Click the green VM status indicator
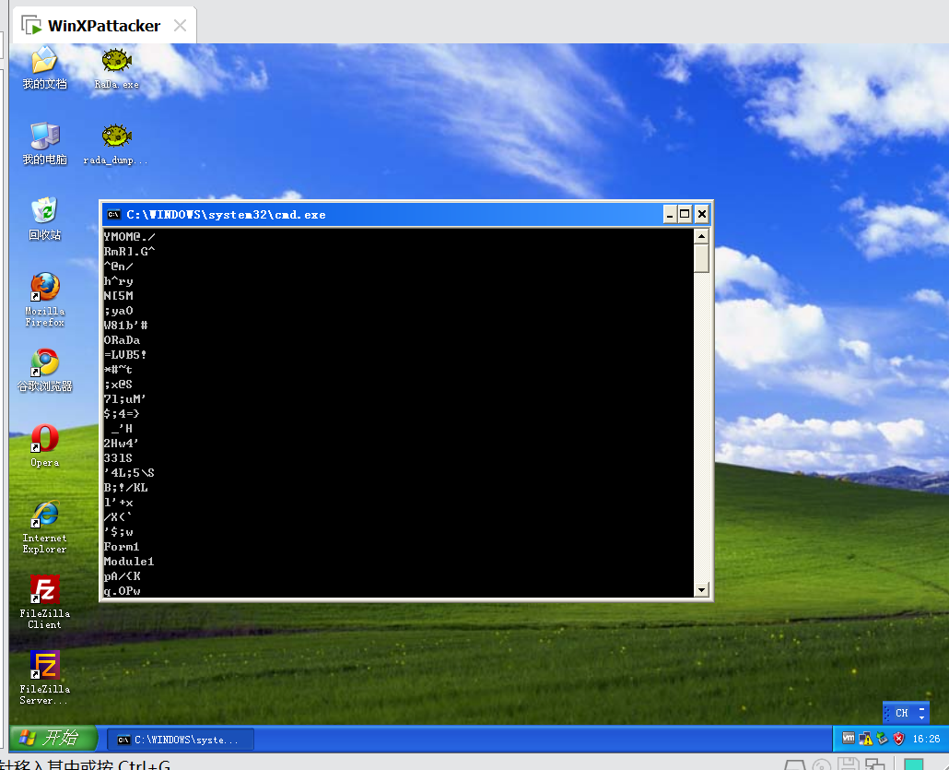949x770 pixels. 914,764
